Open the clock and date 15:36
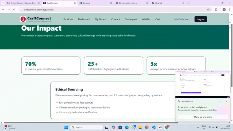Screen dimensions: 233x131 (x=225, y=127)
